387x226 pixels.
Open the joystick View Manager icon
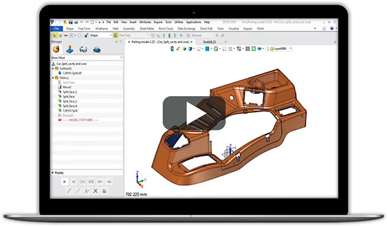[70, 49]
